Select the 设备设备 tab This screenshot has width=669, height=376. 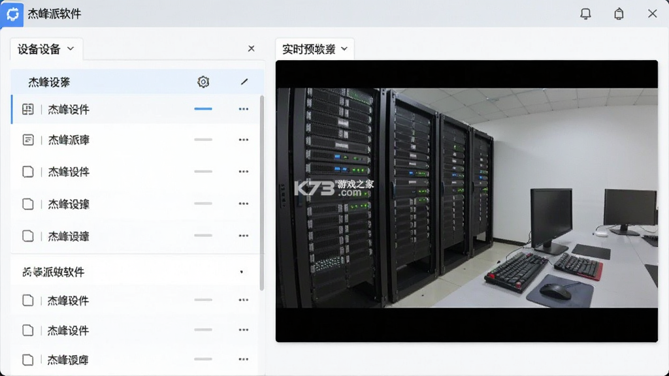pyautogui.click(x=46, y=49)
